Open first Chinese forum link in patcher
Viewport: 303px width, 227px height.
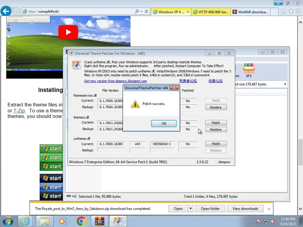[188, 81]
